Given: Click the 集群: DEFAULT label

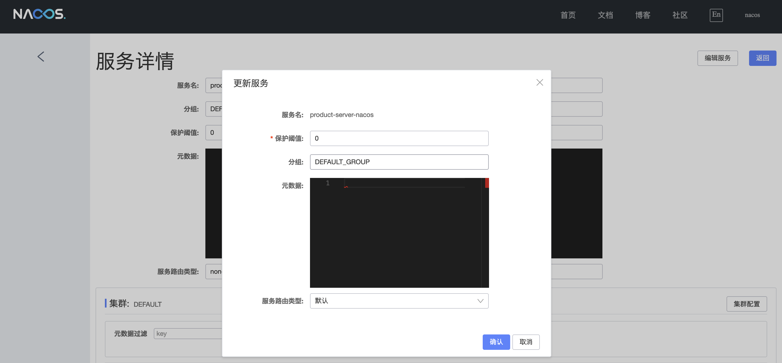Looking at the screenshot, I should 135,303.
